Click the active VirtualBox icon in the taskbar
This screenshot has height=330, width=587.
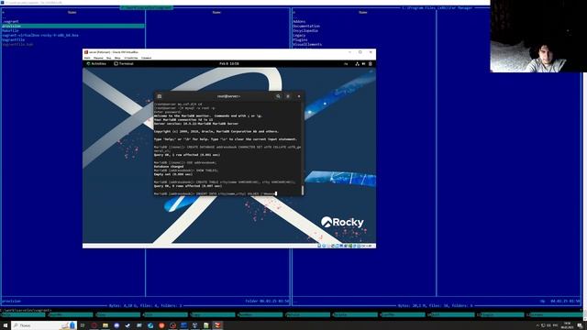(x=217, y=325)
